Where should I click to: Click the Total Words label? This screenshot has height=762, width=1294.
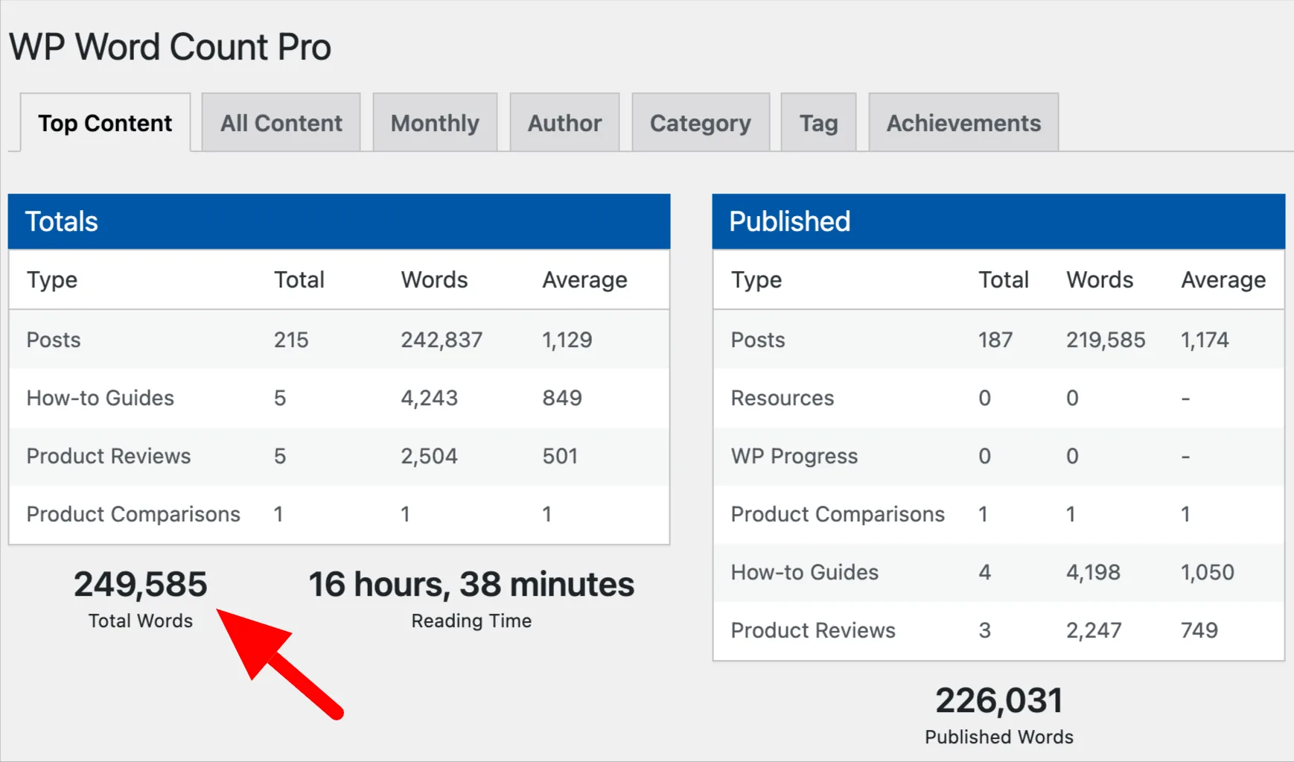pyautogui.click(x=140, y=620)
